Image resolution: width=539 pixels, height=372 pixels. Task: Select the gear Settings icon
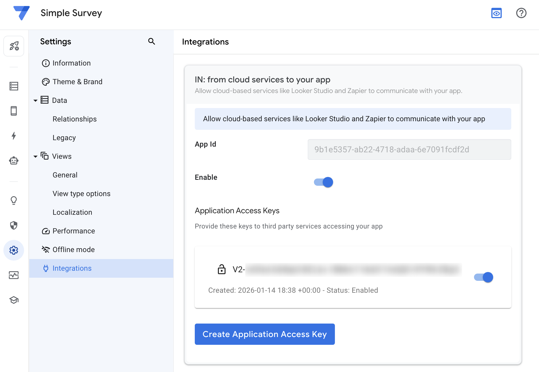[14, 250]
